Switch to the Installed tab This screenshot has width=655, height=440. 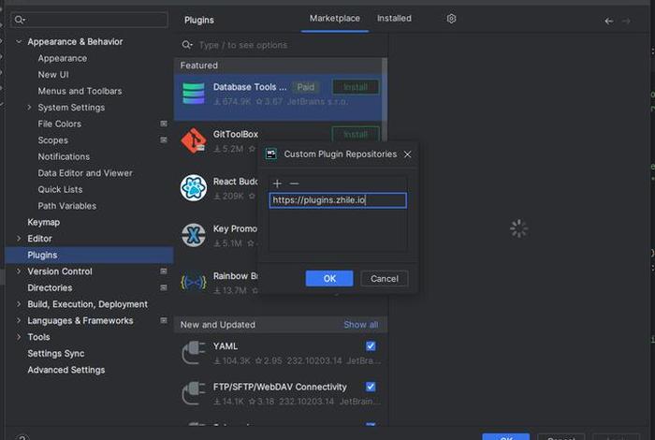(x=394, y=19)
